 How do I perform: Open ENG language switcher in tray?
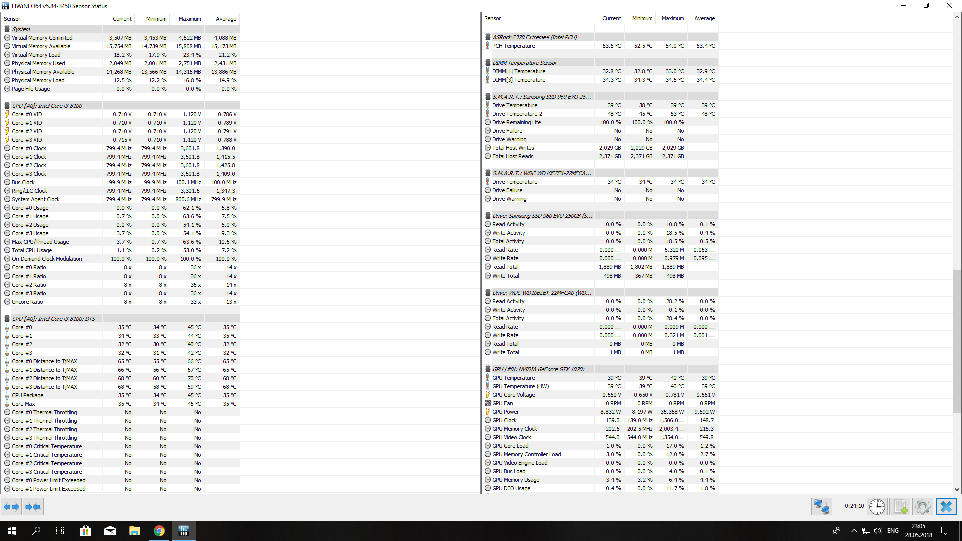point(893,531)
